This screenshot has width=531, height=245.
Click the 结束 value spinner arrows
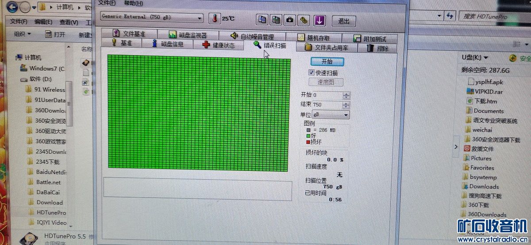coord(346,105)
